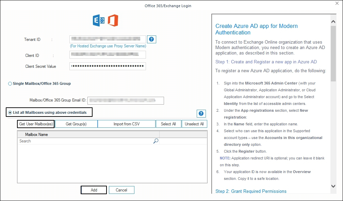Click the Client Secret Value label

click(40, 66)
